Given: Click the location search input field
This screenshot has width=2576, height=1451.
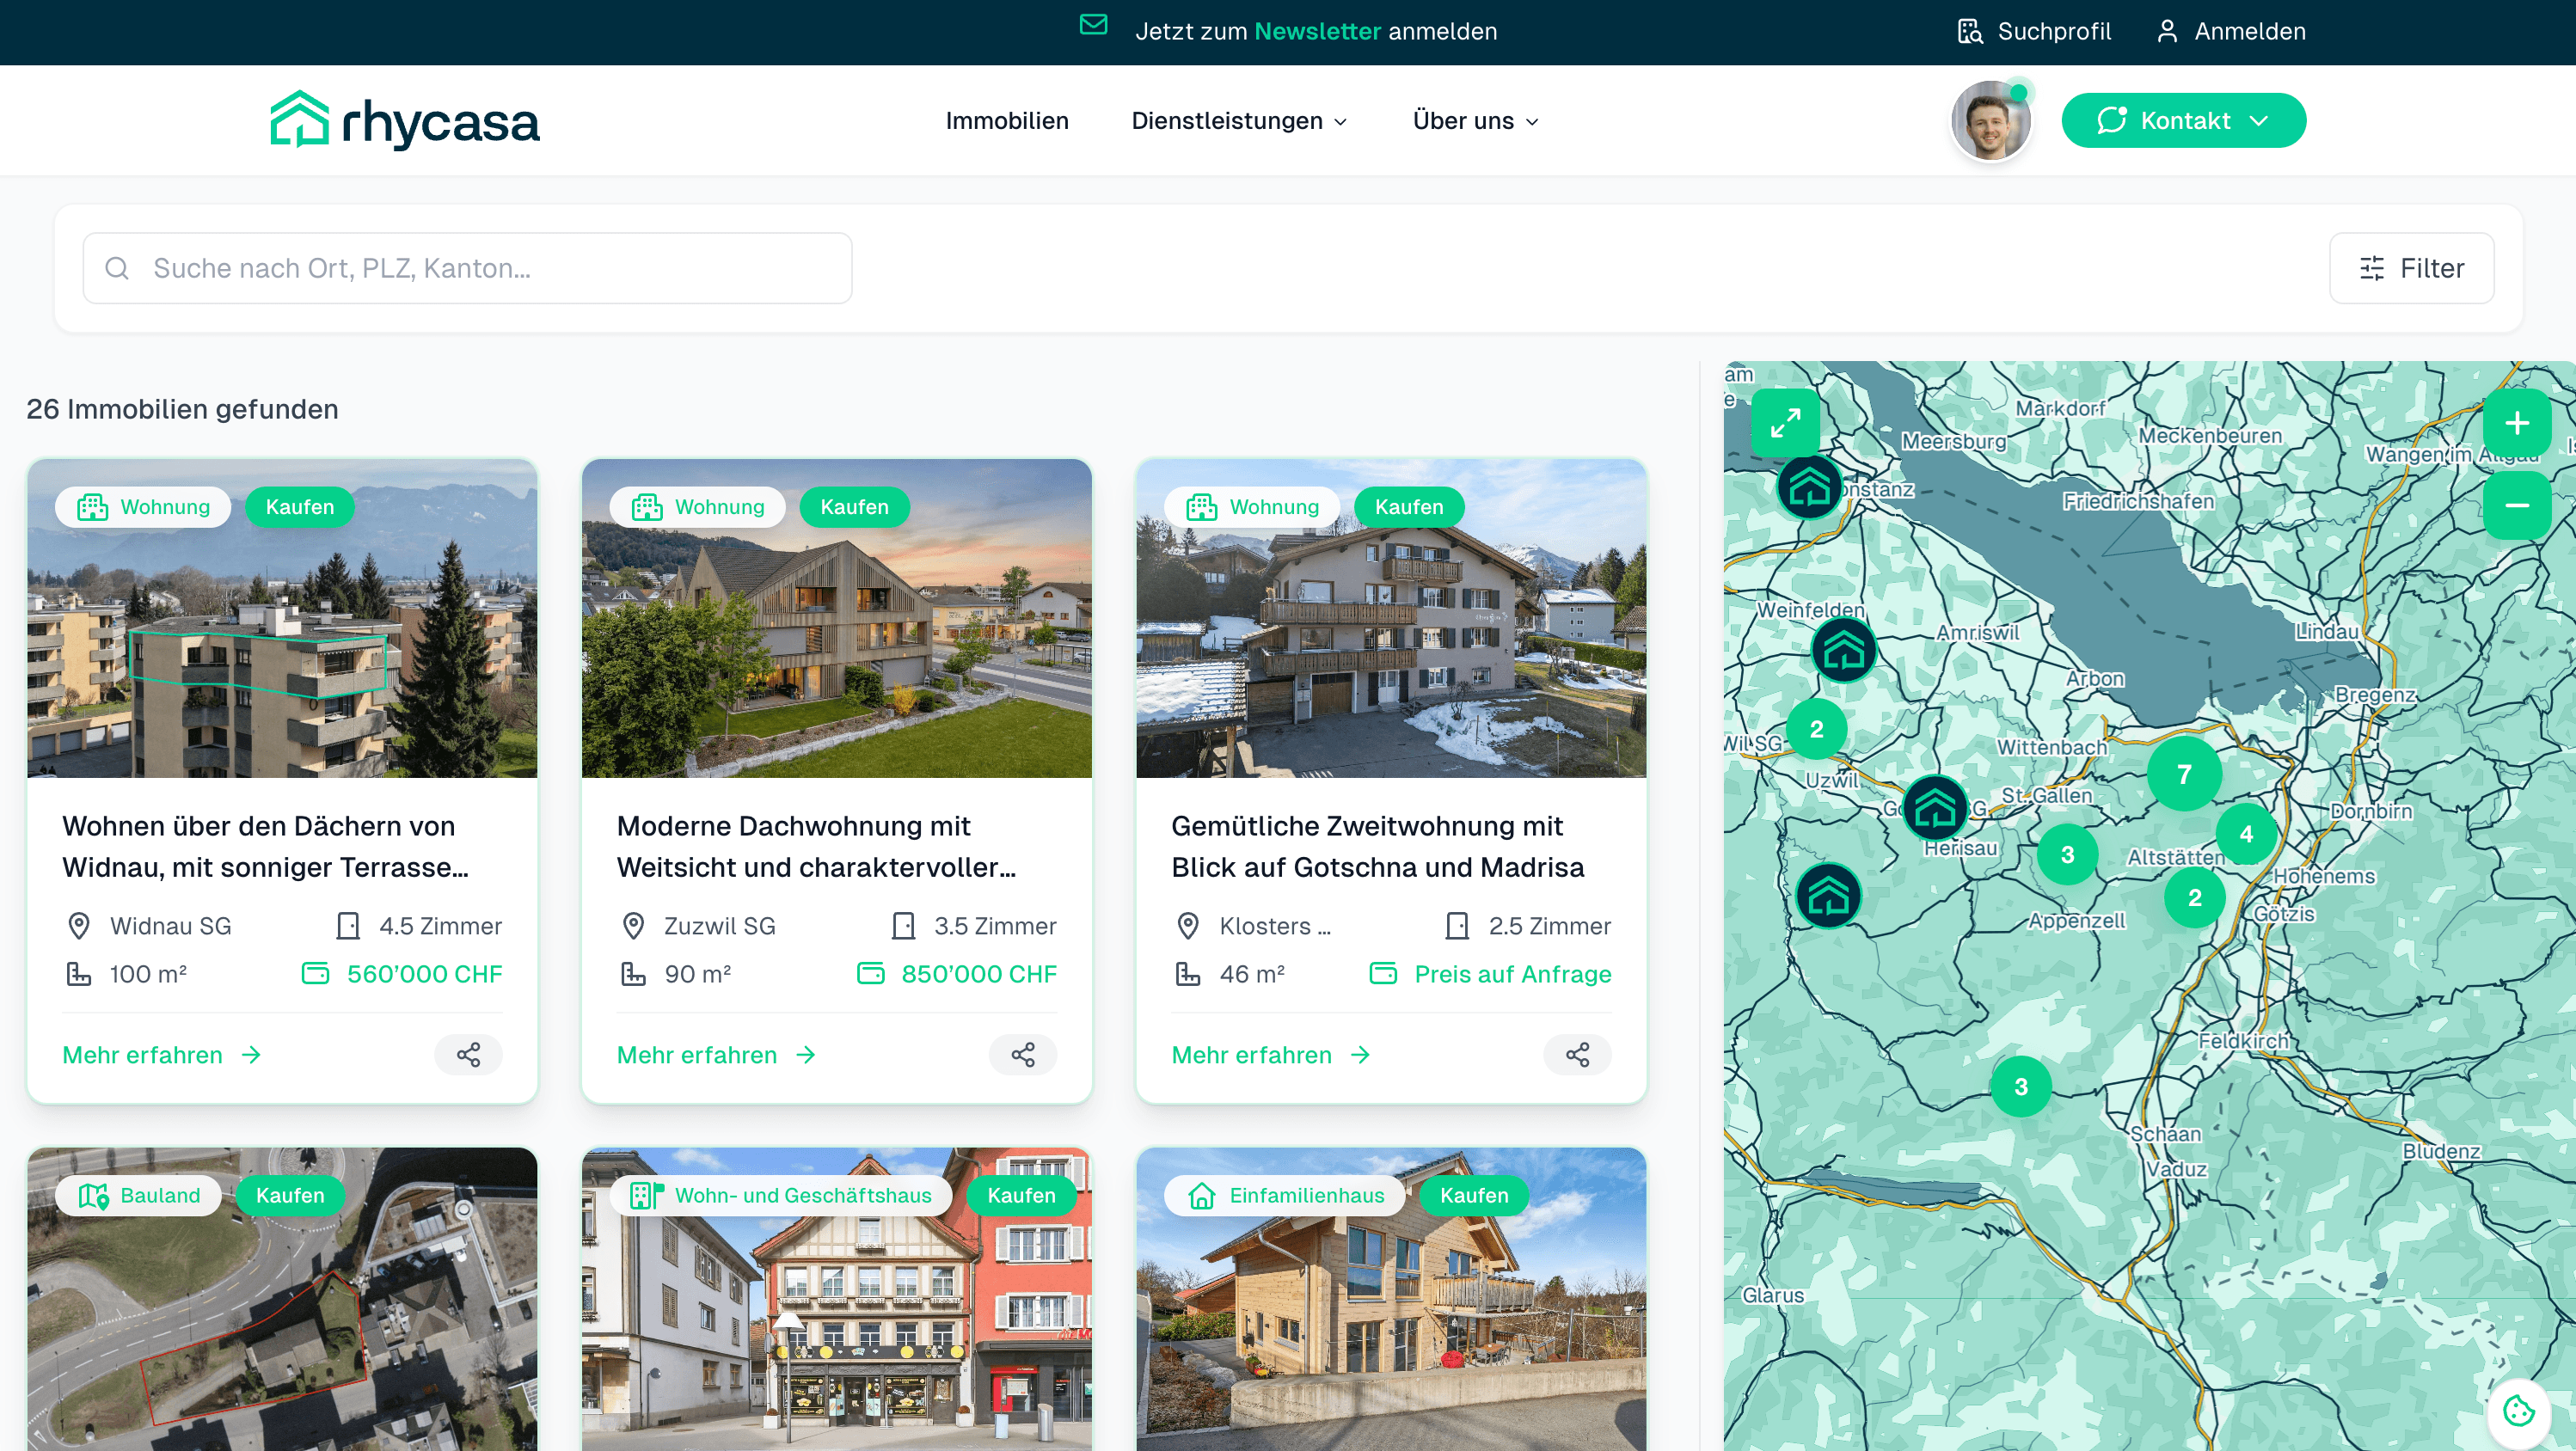Looking at the screenshot, I should [466, 267].
